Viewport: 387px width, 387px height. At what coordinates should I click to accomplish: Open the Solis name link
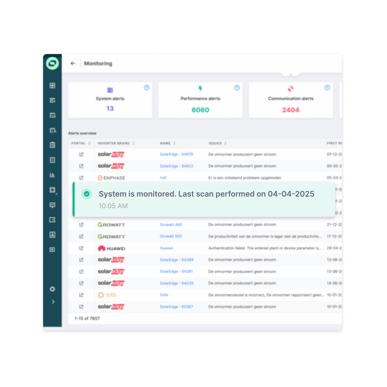164,295
